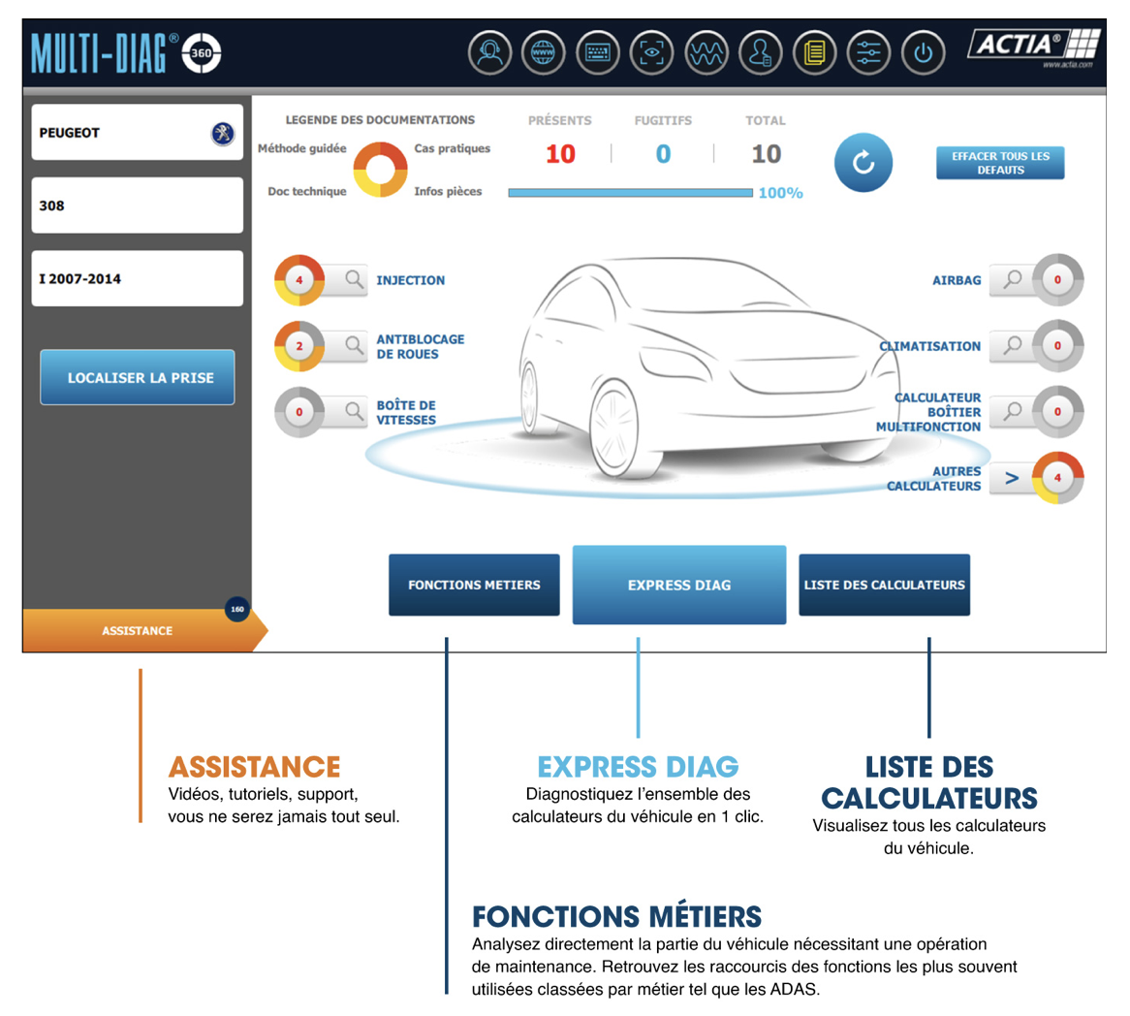Image resolution: width=1130 pixels, height=1016 pixels.
Task: Open the WWW web portal icon
Action: 544,52
